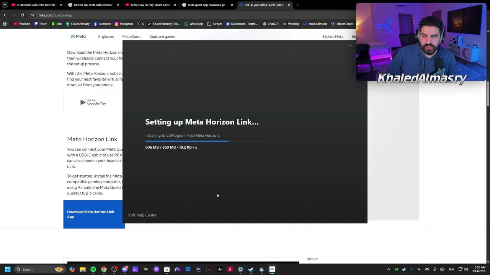Open Steam from taskbar
This screenshot has width=490, height=275.
[x=251, y=269]
